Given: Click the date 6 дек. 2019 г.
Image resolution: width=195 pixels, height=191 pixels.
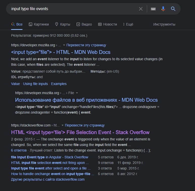Looking at the screenshot, I should 128,157.
